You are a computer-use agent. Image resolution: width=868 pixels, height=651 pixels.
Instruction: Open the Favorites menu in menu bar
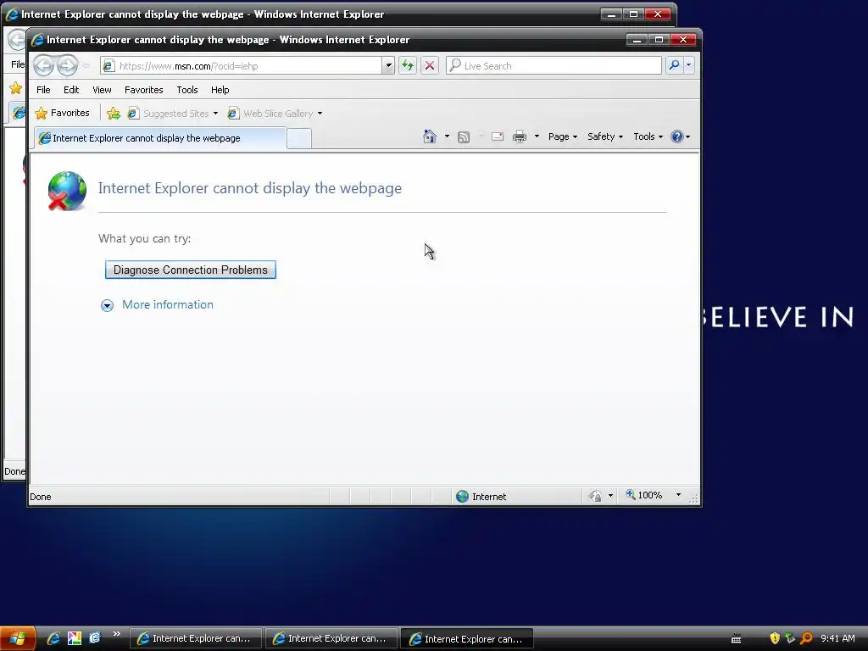point(143,90)
